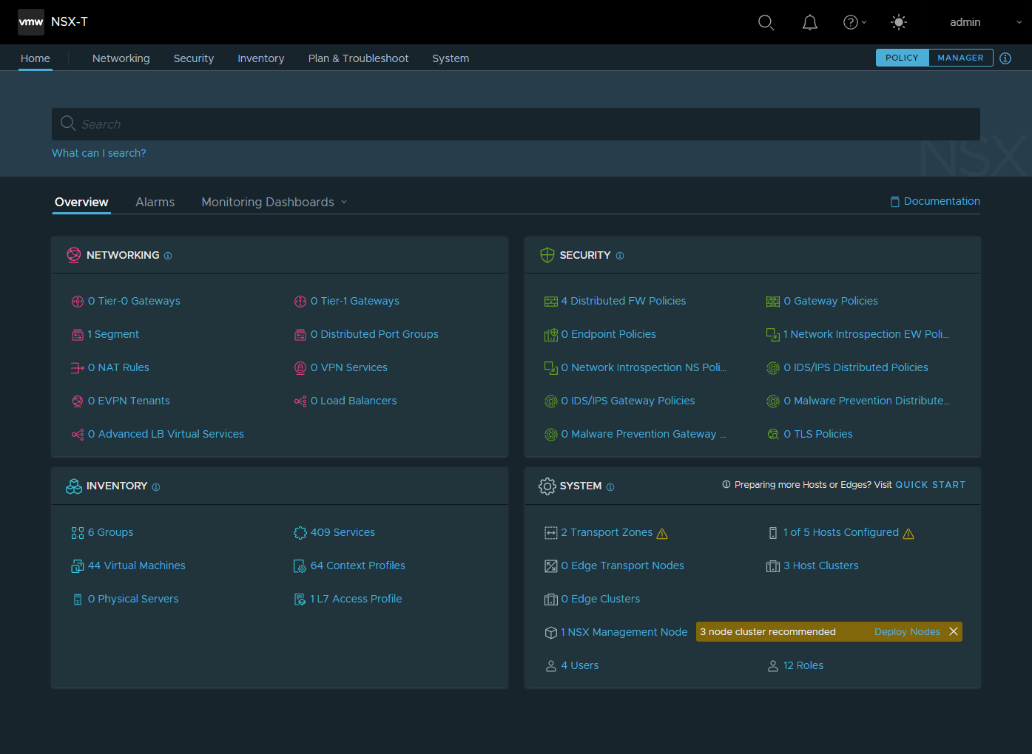
Task: Open the Networking menu tab
Action: tap(121, 58)
